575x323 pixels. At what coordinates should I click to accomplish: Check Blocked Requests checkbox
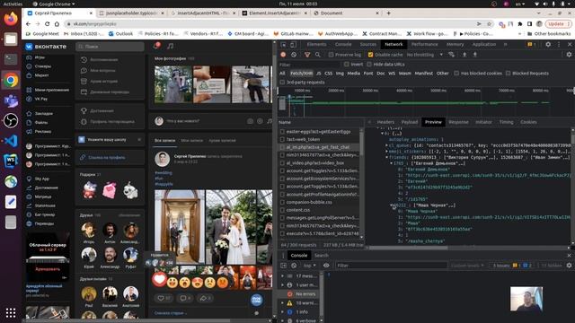point(509,74)
